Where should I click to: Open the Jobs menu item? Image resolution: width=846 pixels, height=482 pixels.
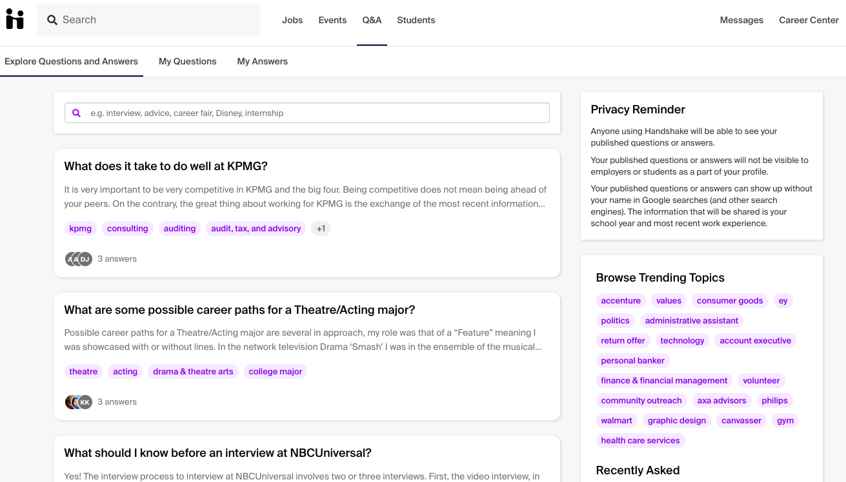(x=292, y=20)
